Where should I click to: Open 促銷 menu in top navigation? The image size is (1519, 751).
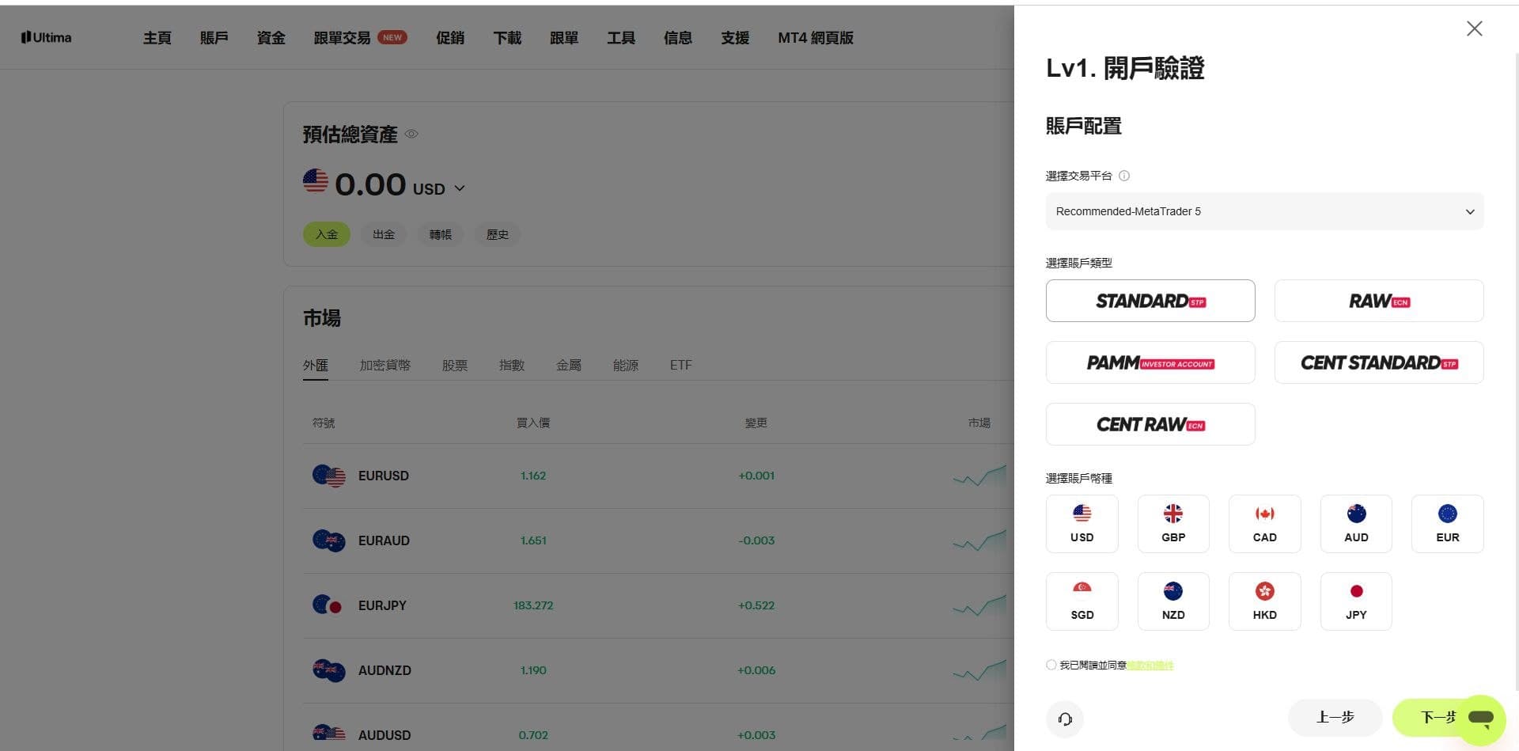click(x=450, y=38)
